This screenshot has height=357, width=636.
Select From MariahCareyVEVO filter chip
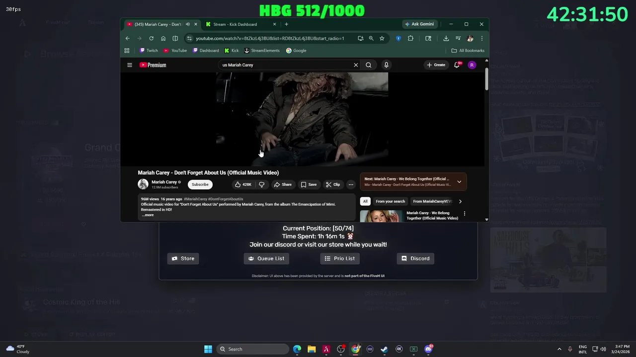click(432, 201)
